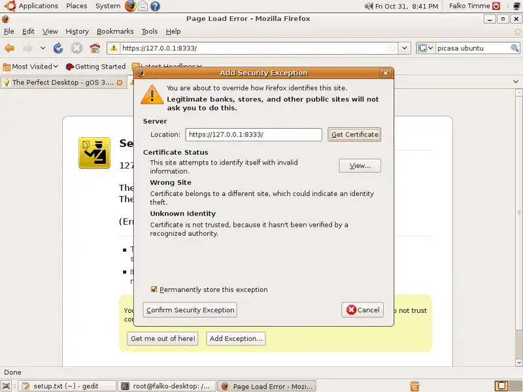
Task: Open the help launcher in the top panel
Action: click(155, 6)
